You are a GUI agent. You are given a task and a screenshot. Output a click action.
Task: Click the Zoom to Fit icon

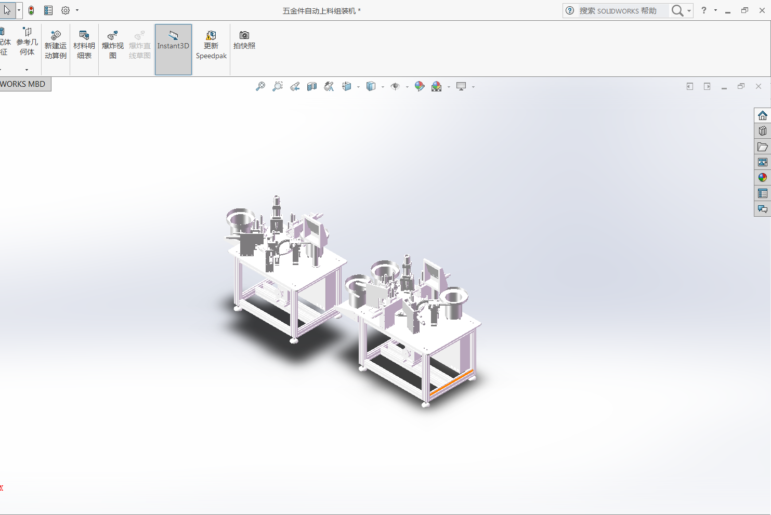260,87
